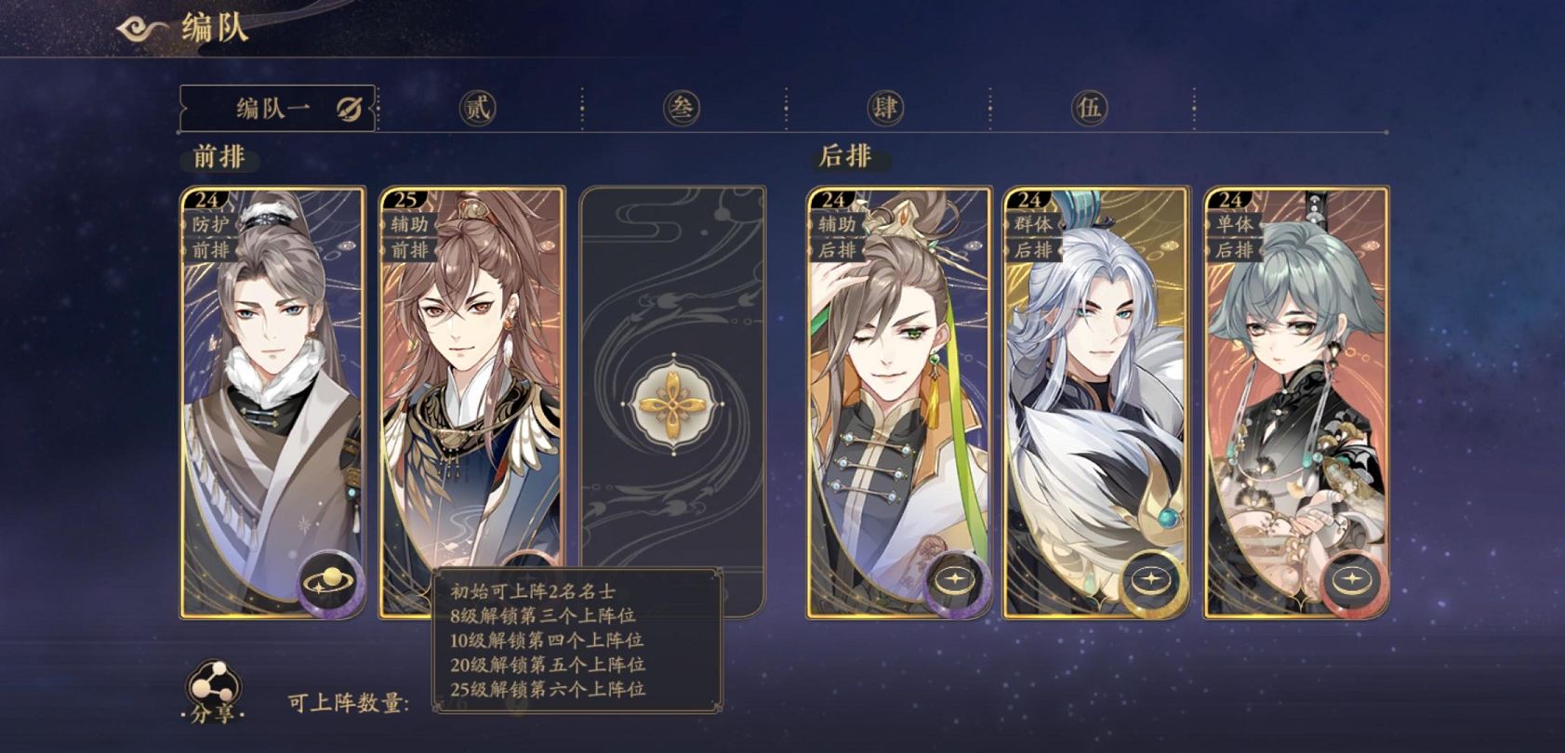Tap the planet skill orb on 防护 card
1565x753 pixels.
pos(331,583)
